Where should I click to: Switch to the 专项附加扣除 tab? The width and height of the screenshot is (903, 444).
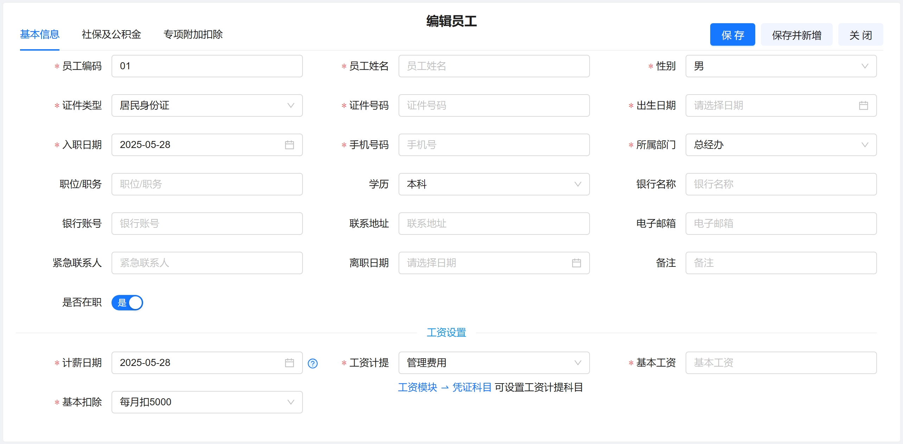point(193,34)
